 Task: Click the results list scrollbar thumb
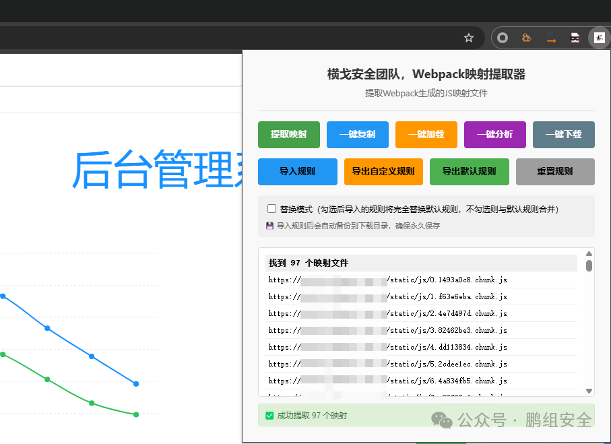click(589, 265)
